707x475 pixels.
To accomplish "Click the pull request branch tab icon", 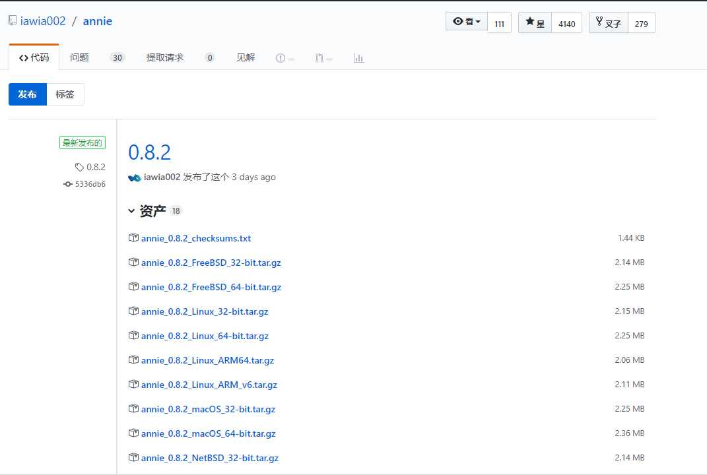I will pos(320,58).
